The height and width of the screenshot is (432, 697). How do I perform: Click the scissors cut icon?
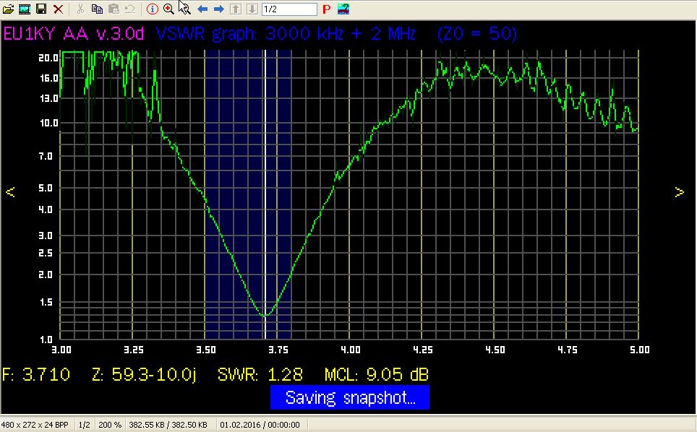click(80, 9)
